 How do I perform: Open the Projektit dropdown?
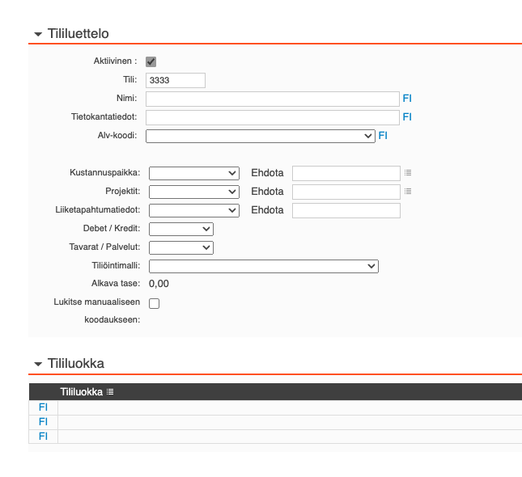point(194,192)
